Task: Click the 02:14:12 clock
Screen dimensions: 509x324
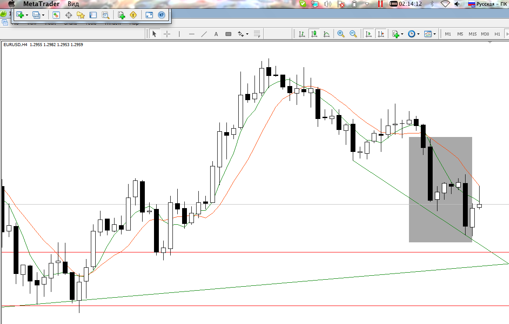Action: 410,4
